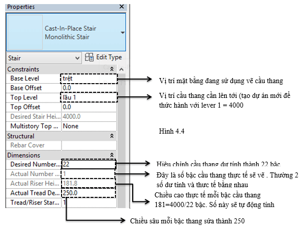Image resolution: width=300 pixels, height=230 pixels.
Task: Collapse the Constraints section
Action: pos(112,69)
